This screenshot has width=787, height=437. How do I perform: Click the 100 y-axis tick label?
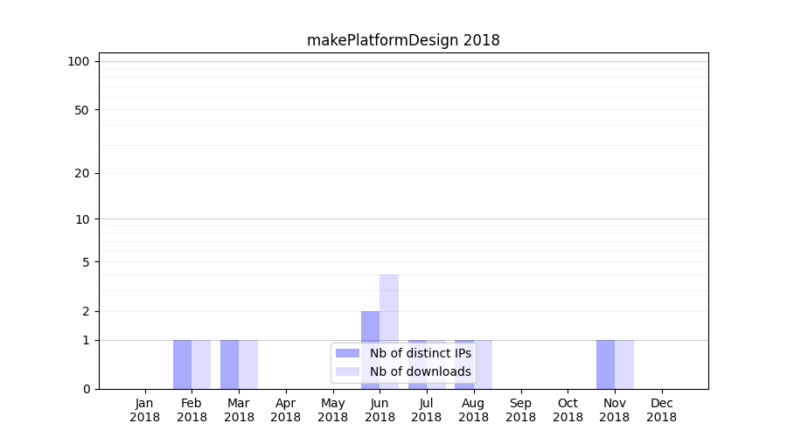(79, 61)
